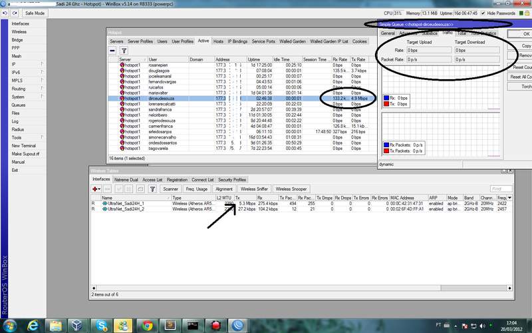Click the Wireless Snooper button

click(x=291, y=189)
